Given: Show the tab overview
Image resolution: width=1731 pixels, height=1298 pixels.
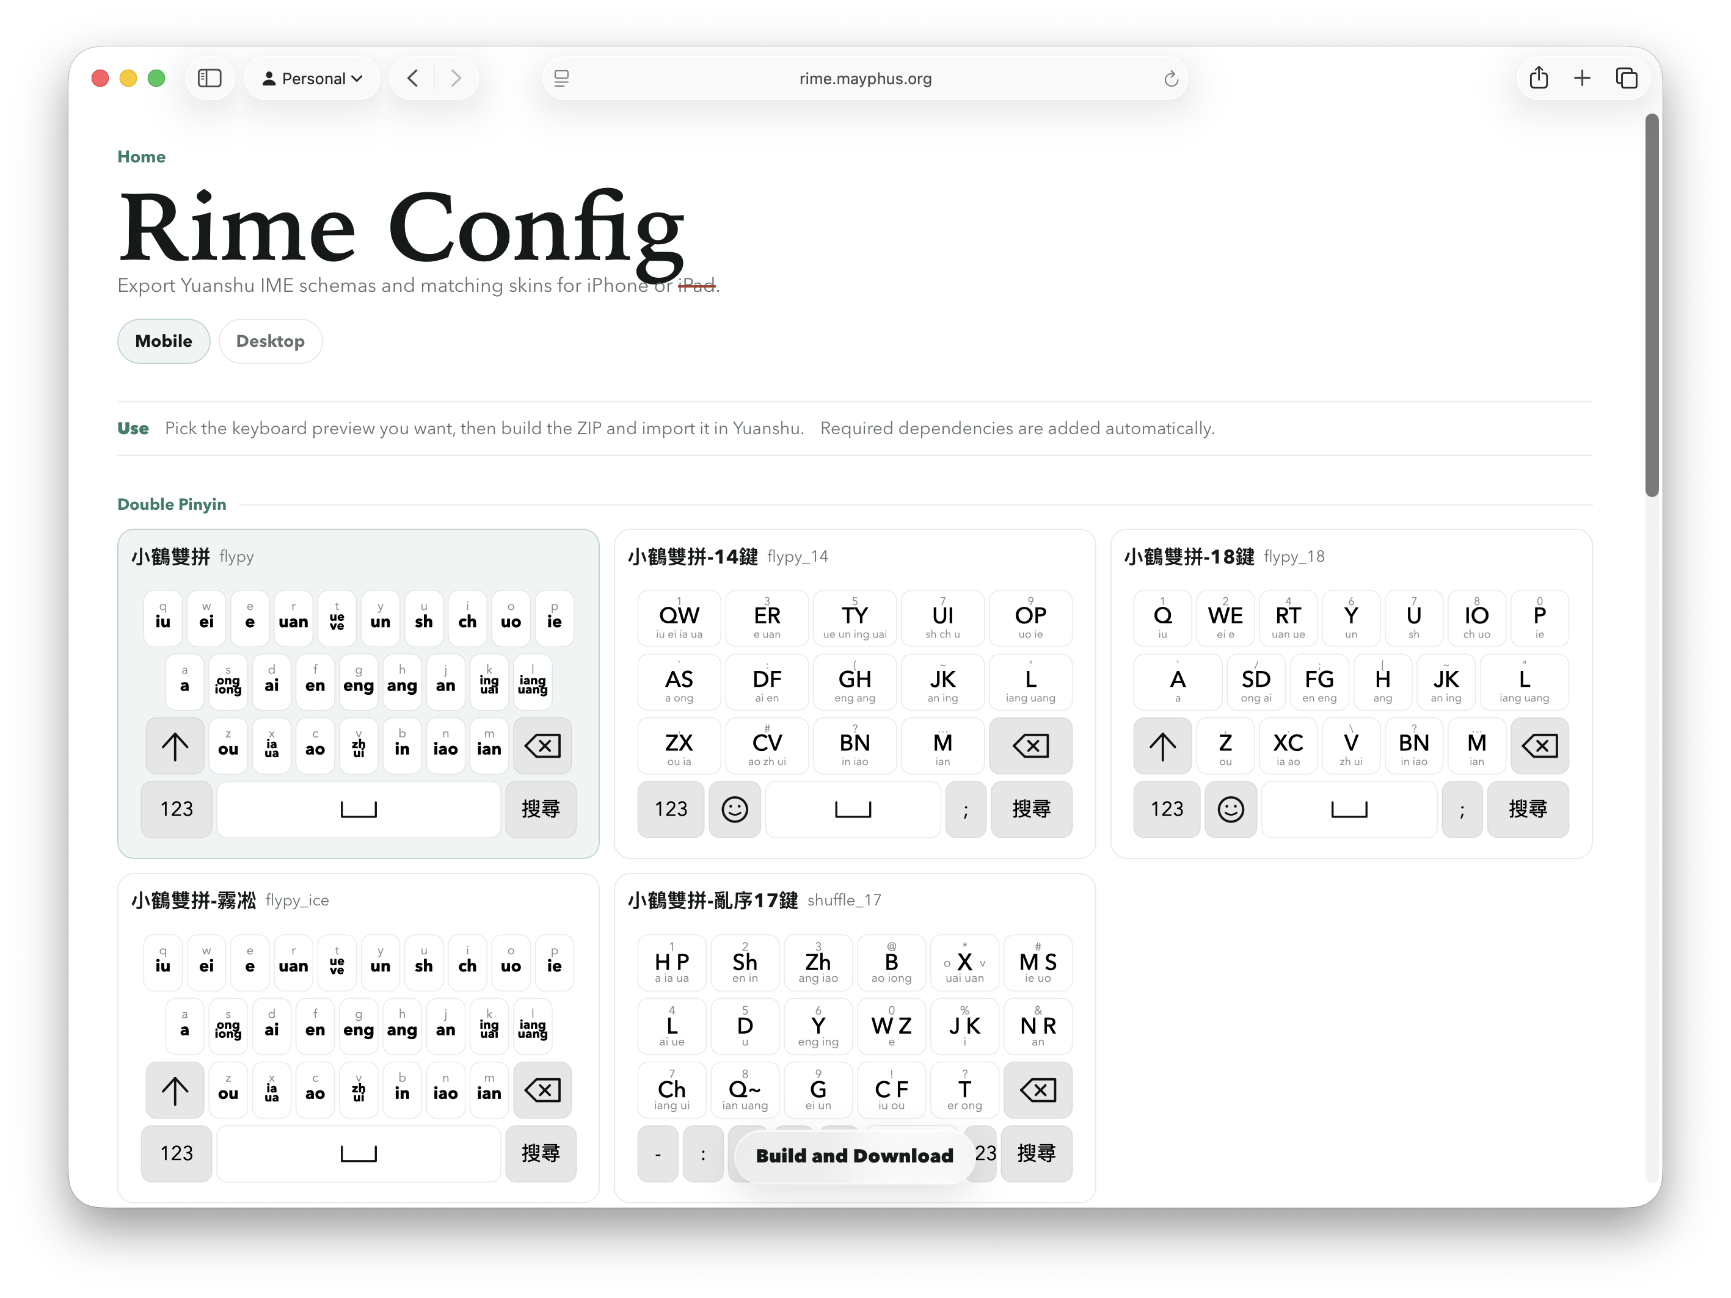Looking at the screenshot, I should pos(1626,78).
